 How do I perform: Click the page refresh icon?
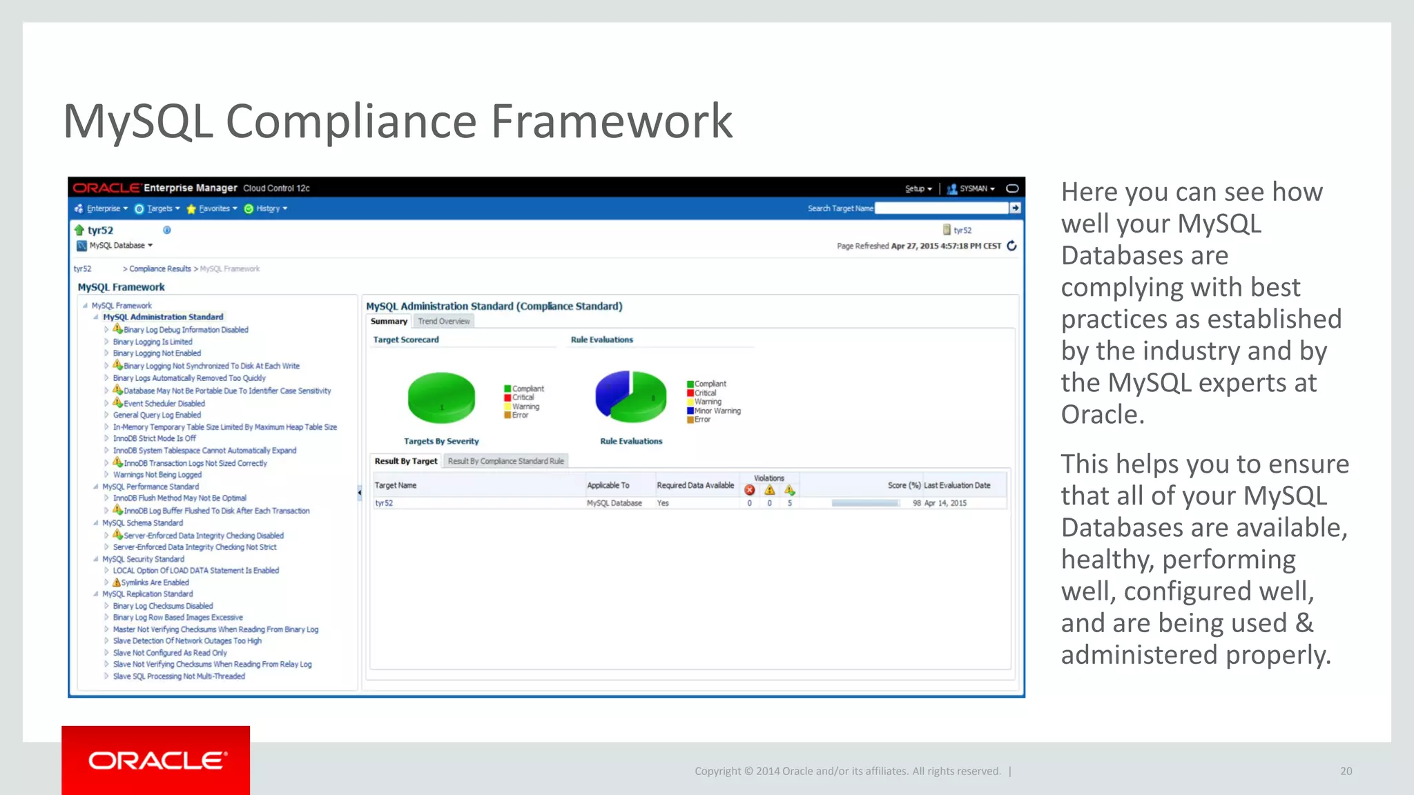point(1012,246)
